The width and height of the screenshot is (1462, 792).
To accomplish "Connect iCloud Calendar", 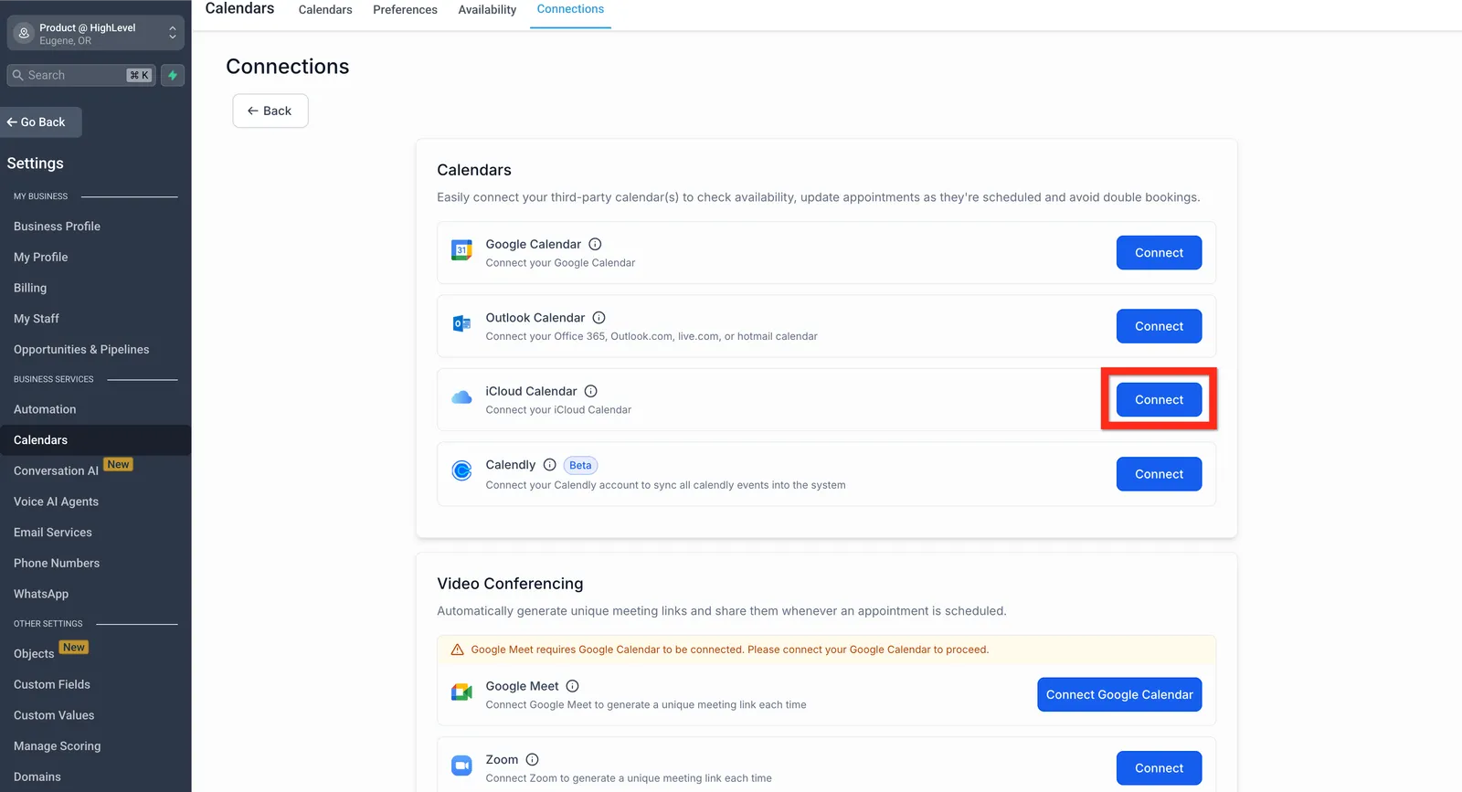I will (1159, 400).
